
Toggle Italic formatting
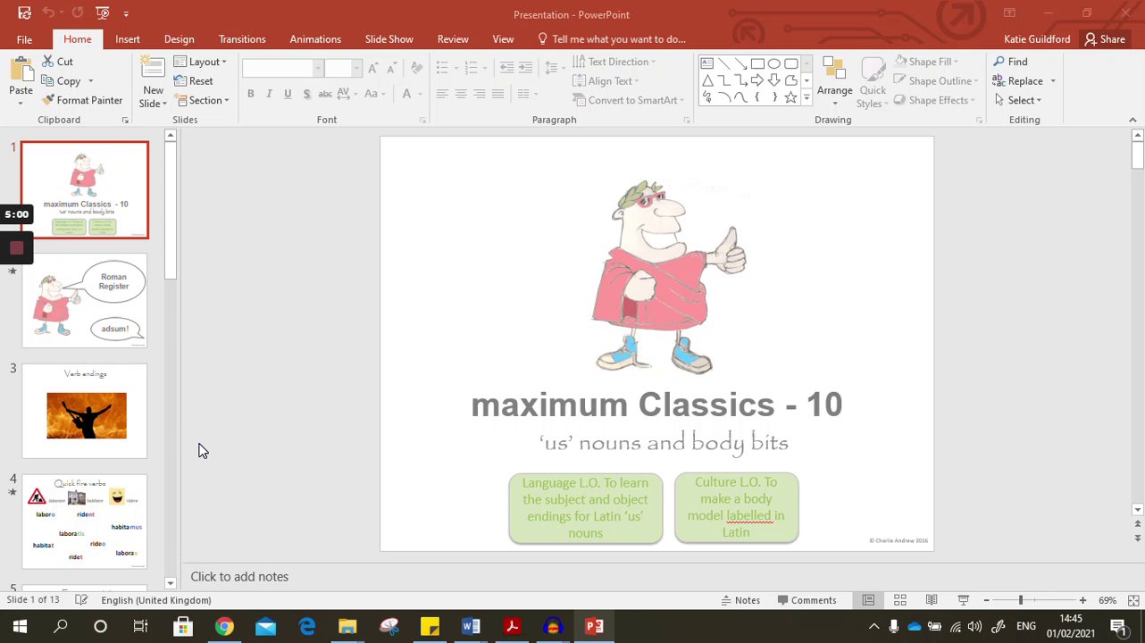click(x=269, y=94)
